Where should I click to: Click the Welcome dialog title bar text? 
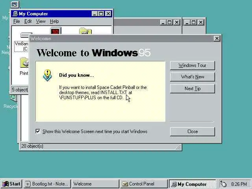(41, 39)
